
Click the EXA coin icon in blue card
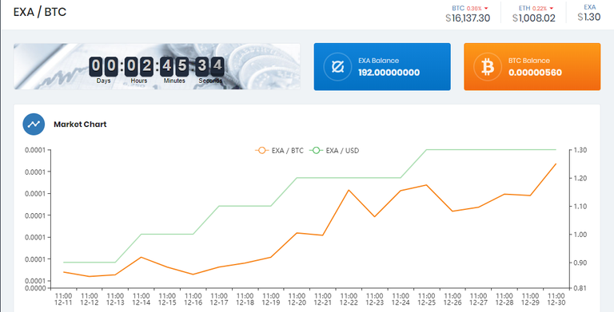(337, 67)
